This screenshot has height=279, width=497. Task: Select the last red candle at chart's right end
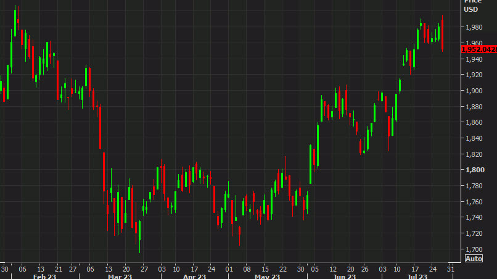(442, 33)
